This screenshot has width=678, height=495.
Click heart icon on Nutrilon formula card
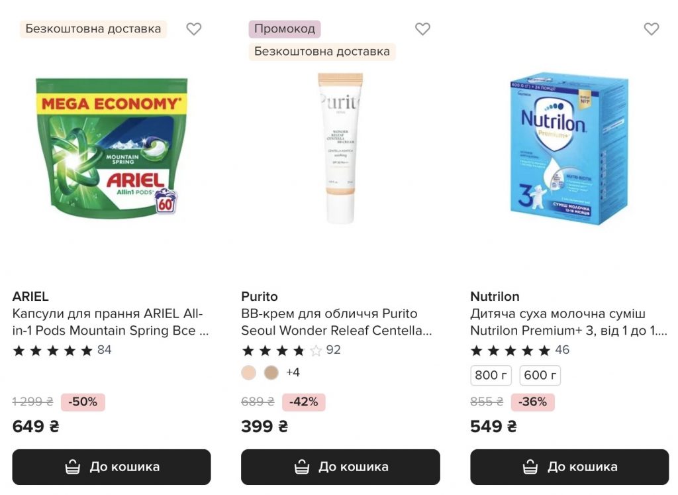pyautogui.click(x=652, y=29)
